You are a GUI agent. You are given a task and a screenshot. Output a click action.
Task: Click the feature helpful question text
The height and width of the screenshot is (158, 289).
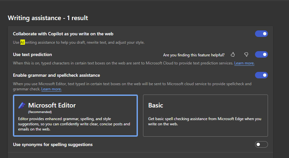(x=194, y=55)
